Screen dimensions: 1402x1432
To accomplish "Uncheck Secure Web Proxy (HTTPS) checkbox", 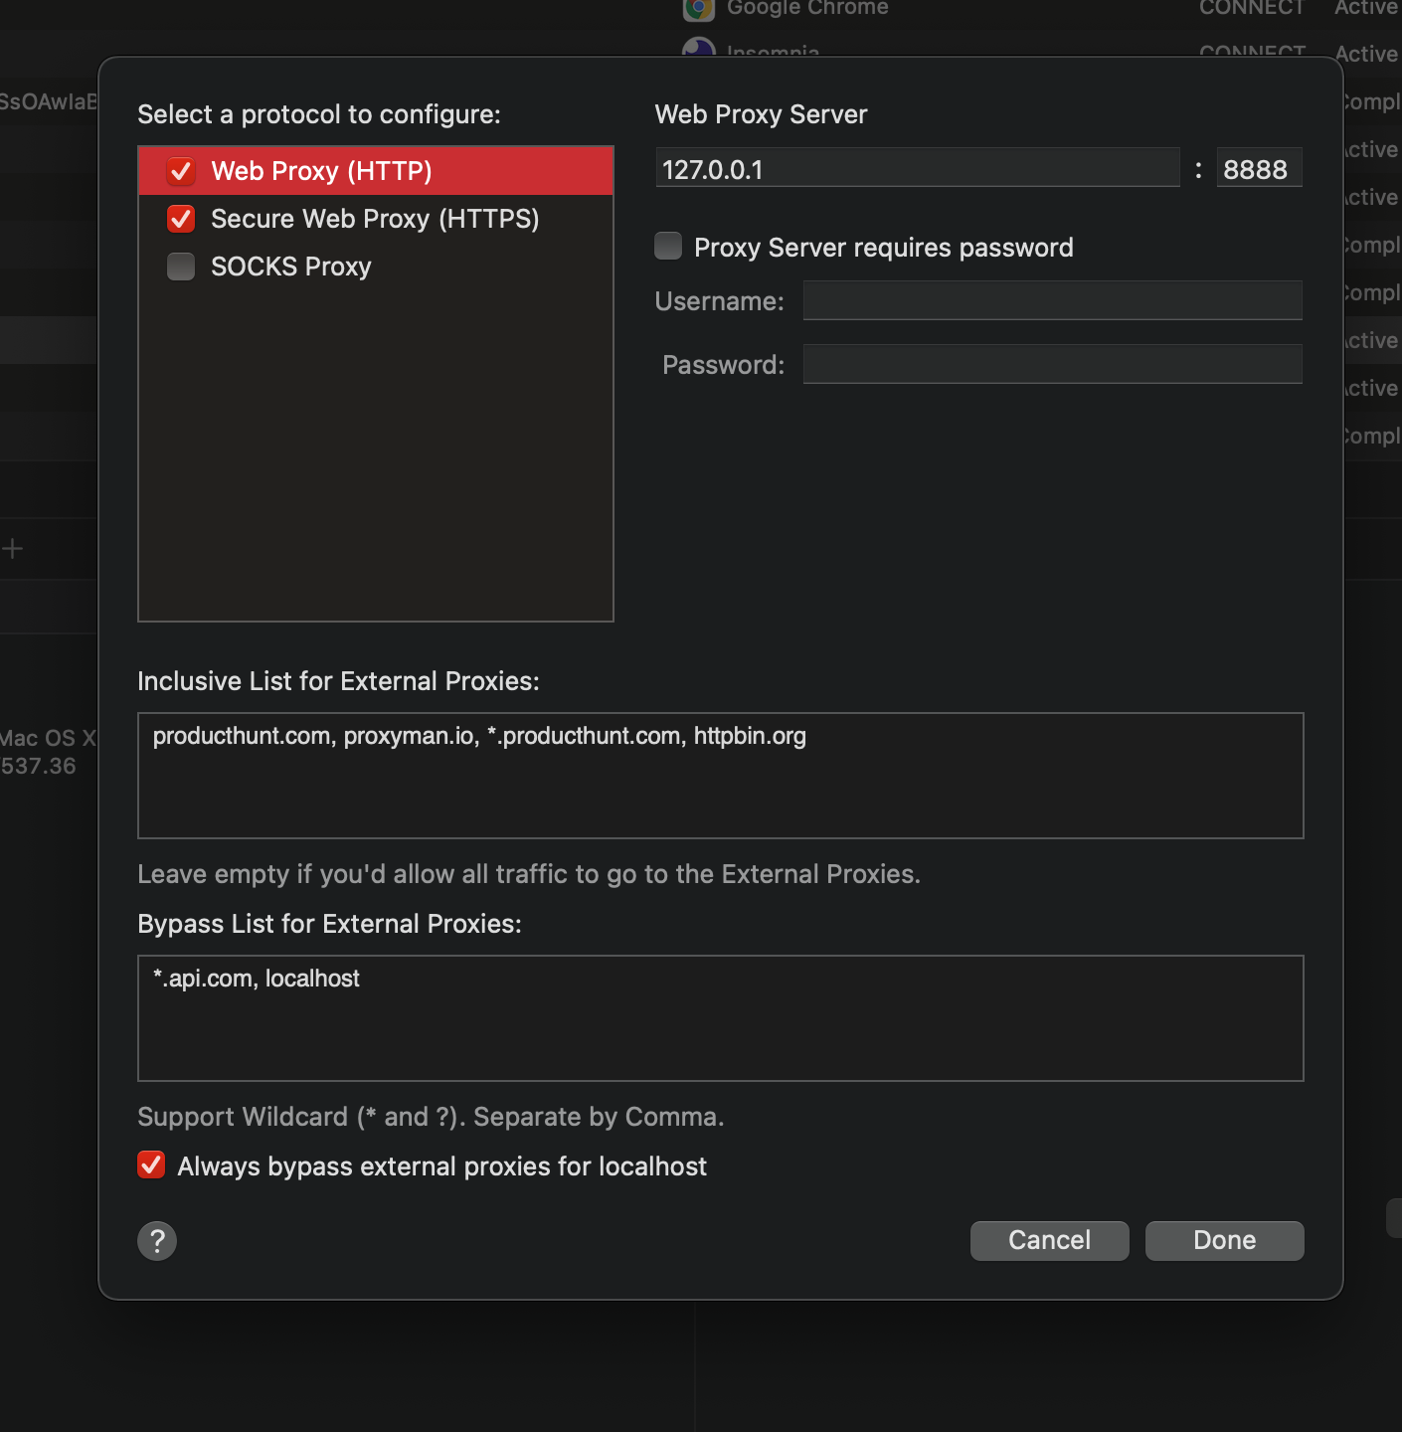I will pyautogui.click(x=181, y=219).
